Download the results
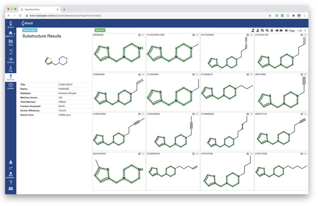318x206 pixels. click(258, 31)
